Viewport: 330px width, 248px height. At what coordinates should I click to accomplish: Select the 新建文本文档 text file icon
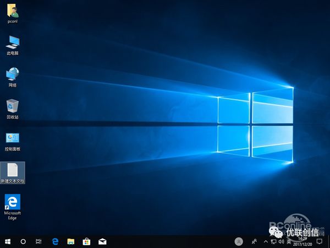pyautogui.click(x=13, y=172)
